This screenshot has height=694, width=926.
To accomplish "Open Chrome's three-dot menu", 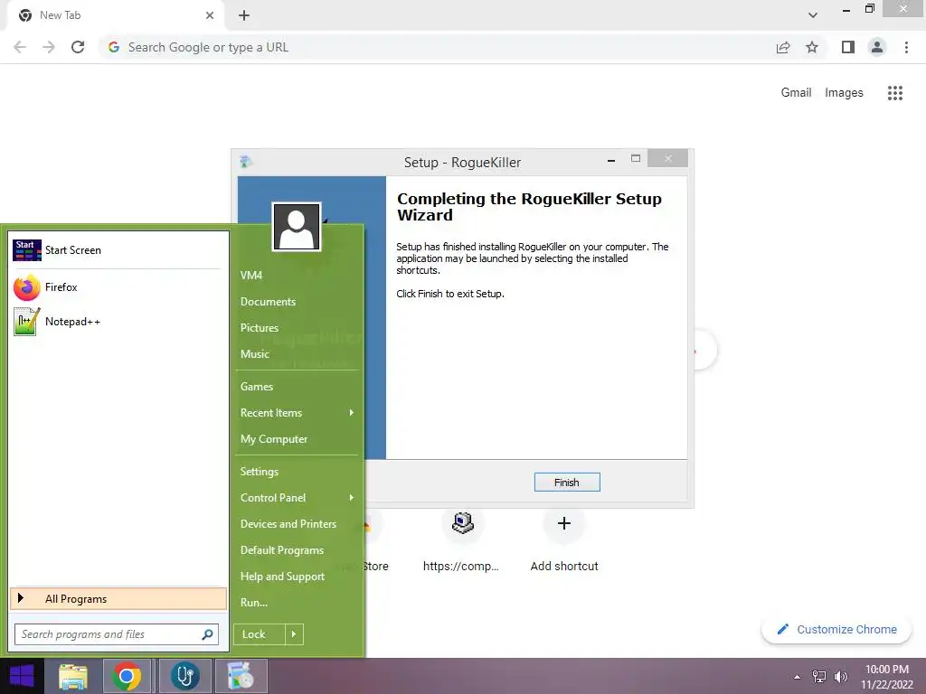I will coord(906,47).
